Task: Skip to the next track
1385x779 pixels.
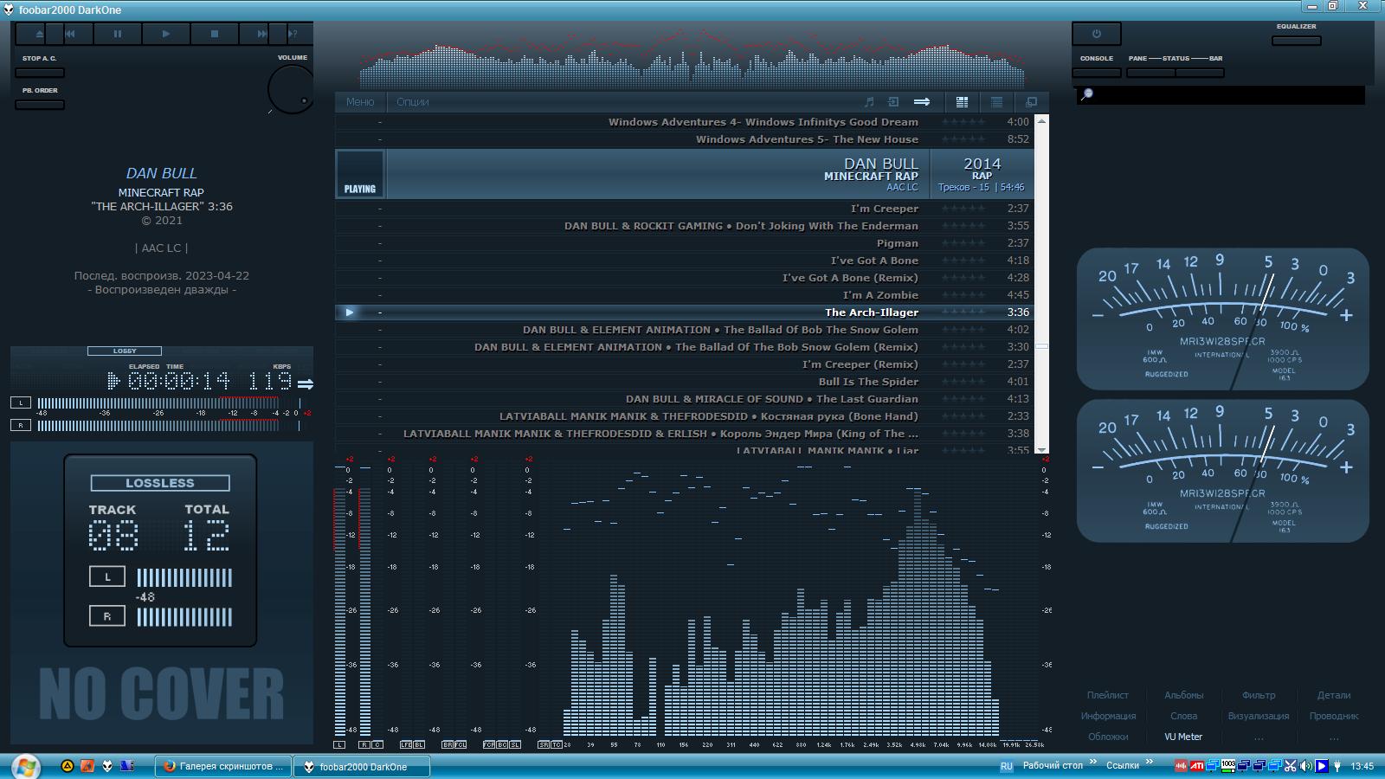Action: coord(261,34)
